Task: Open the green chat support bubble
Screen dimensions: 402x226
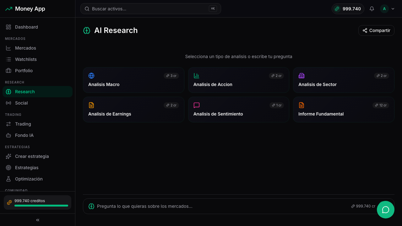Action: coord(386,210)
